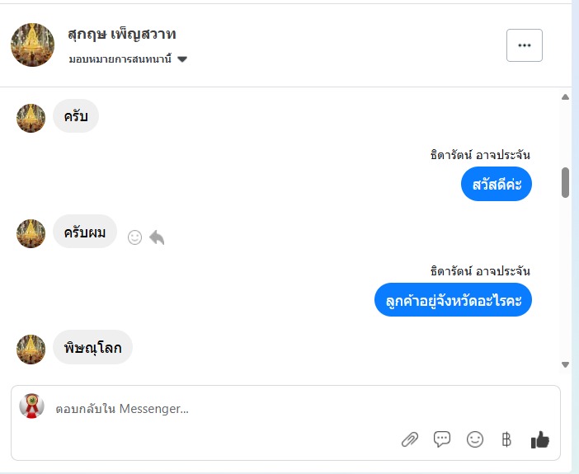
Task: Send a thumbs-up like
Action: pos(540,439)
